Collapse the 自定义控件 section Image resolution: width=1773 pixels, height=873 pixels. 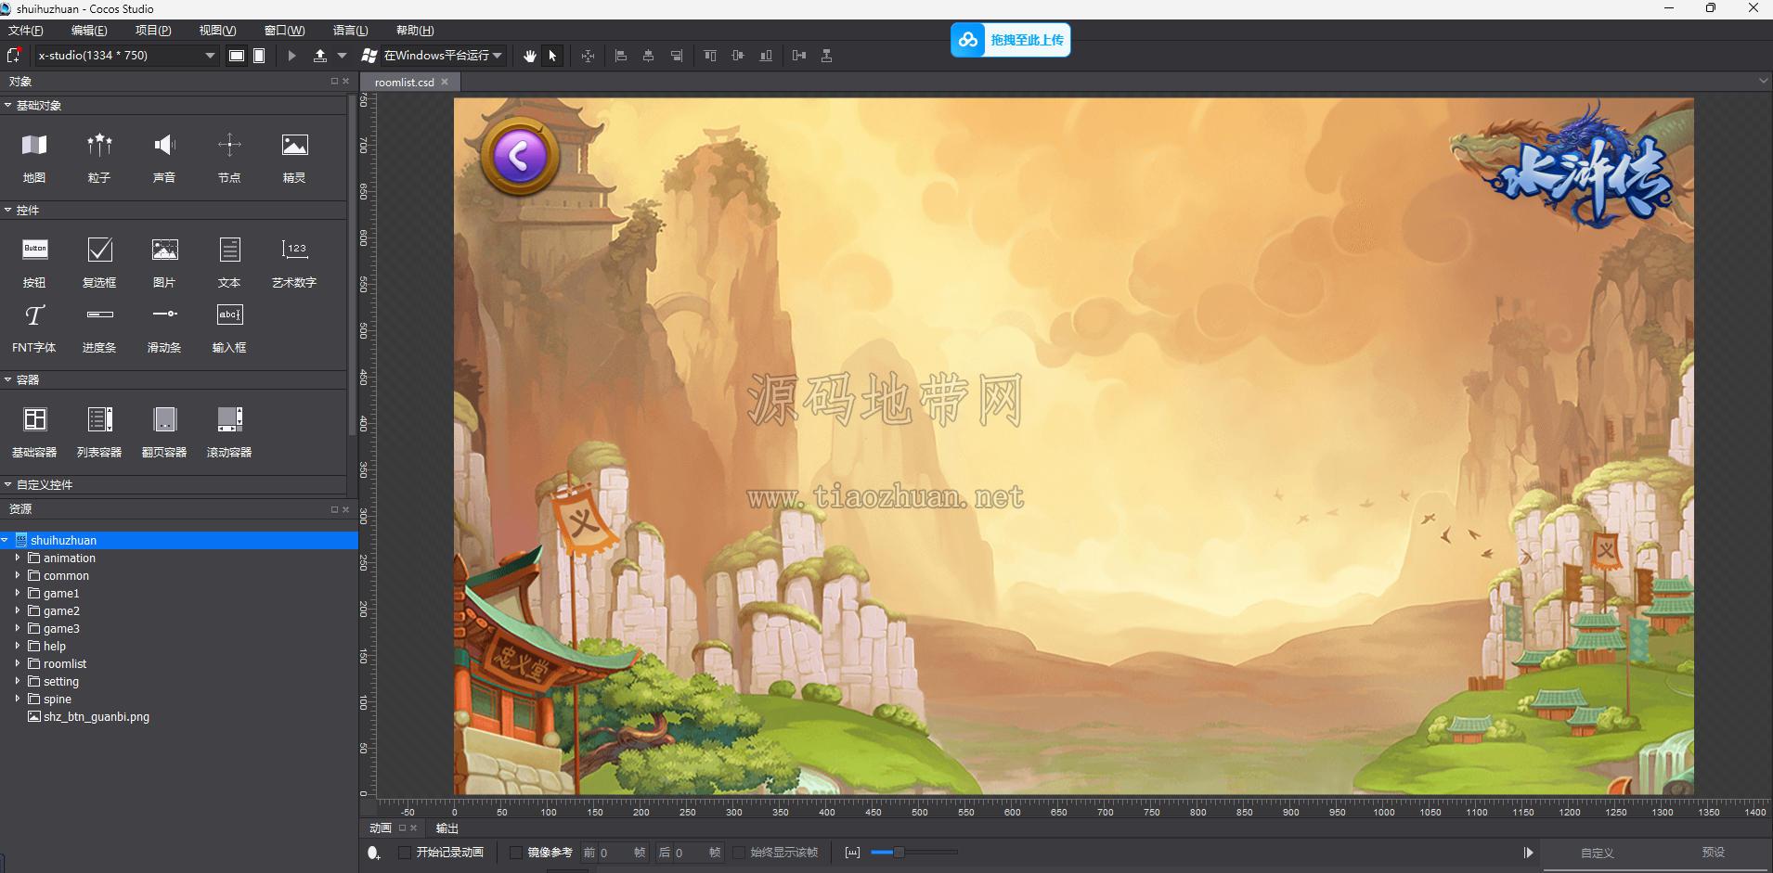coord(7,485)
